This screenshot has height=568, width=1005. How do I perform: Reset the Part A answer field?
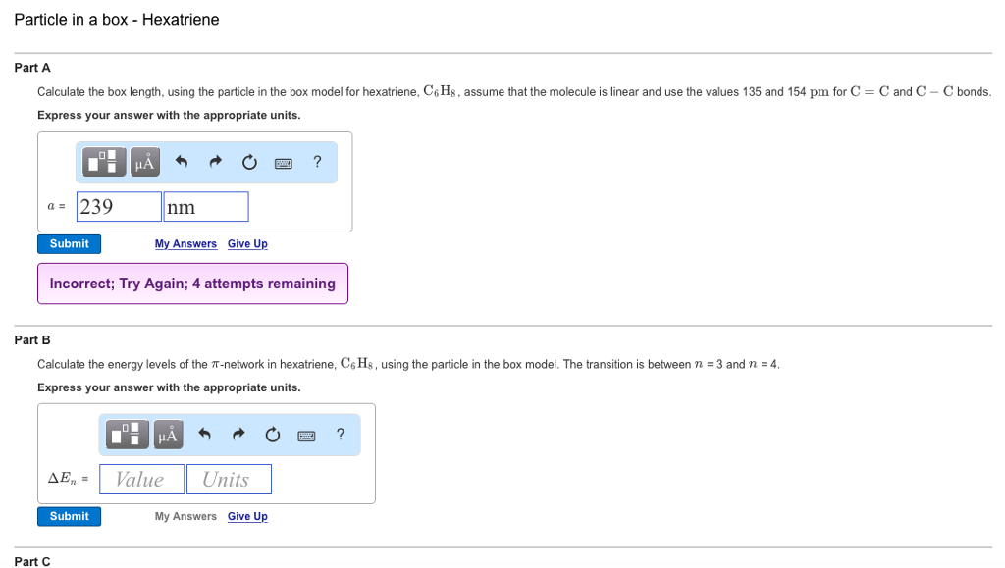pos(248,162)
